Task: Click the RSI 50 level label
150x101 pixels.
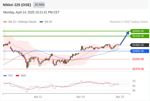Action: 134,86
